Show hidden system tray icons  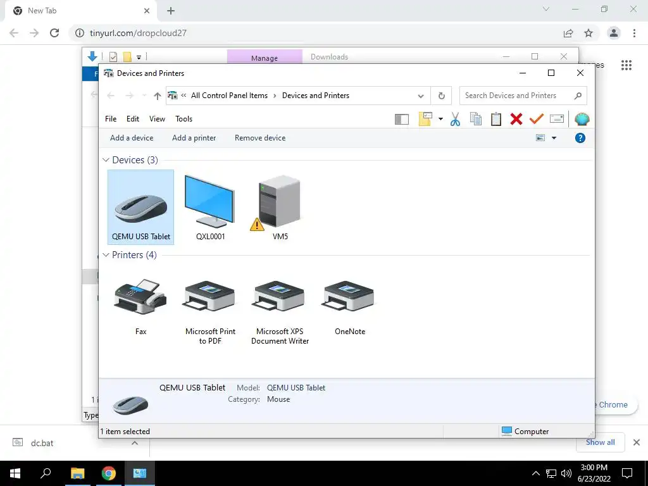click(535, 473)
